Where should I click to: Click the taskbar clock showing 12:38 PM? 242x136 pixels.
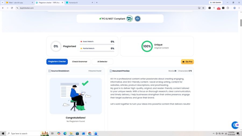pos(231,134)
